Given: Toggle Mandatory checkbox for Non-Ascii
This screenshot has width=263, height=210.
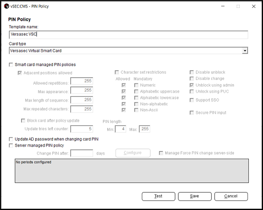Looking at the screenshot, I should coord(136,110).
